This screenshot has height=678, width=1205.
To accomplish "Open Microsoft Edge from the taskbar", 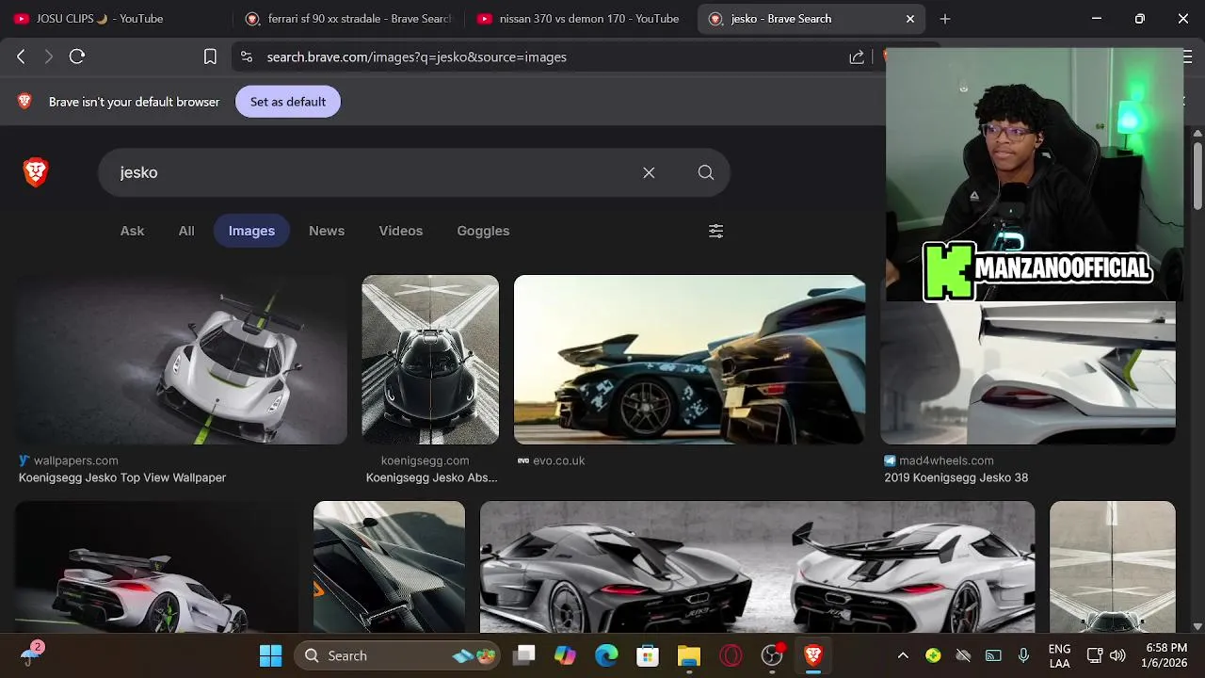I will 606,655.
